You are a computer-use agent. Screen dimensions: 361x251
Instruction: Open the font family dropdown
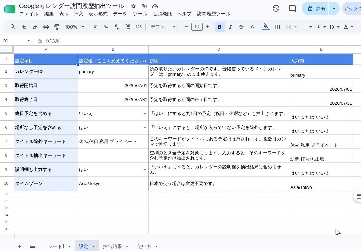pos(163,27)
